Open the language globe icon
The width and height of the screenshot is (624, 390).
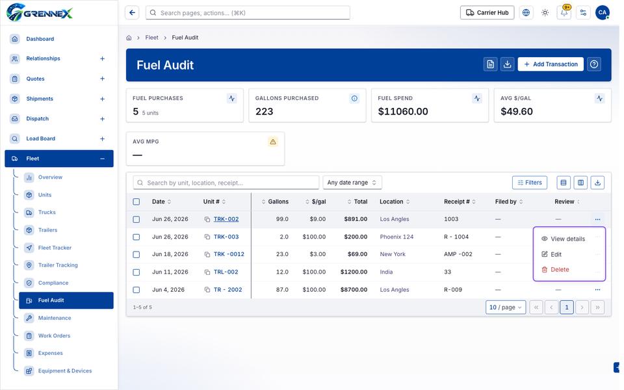click(x=526, y=13)
